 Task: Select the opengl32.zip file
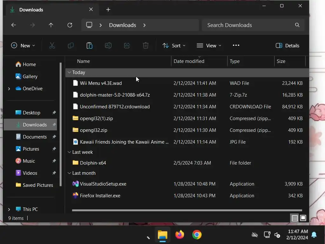[187, 130]
